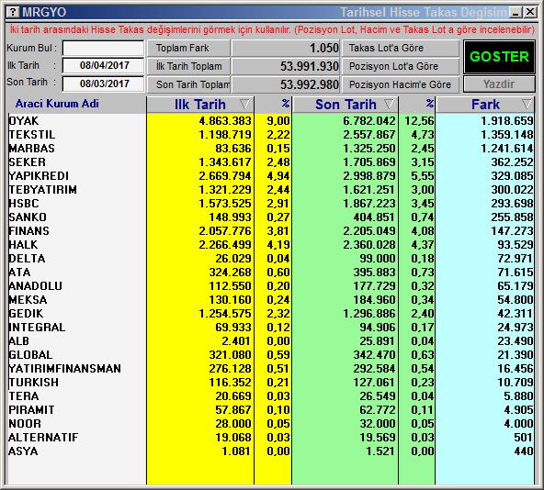Select the YAPIKREDI row name
The width and height of the screenshot is (544, 490).
[x=39, y=175]
